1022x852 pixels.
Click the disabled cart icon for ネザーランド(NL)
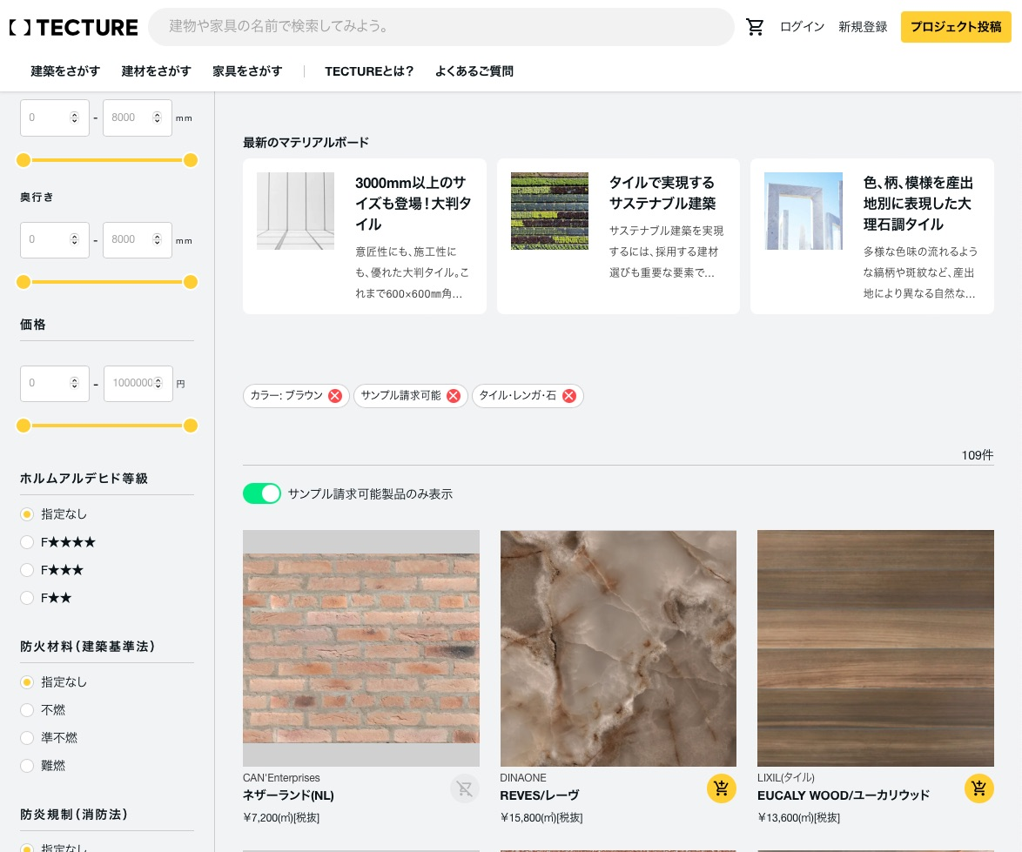pyautogui.click(x=464, y=788)
